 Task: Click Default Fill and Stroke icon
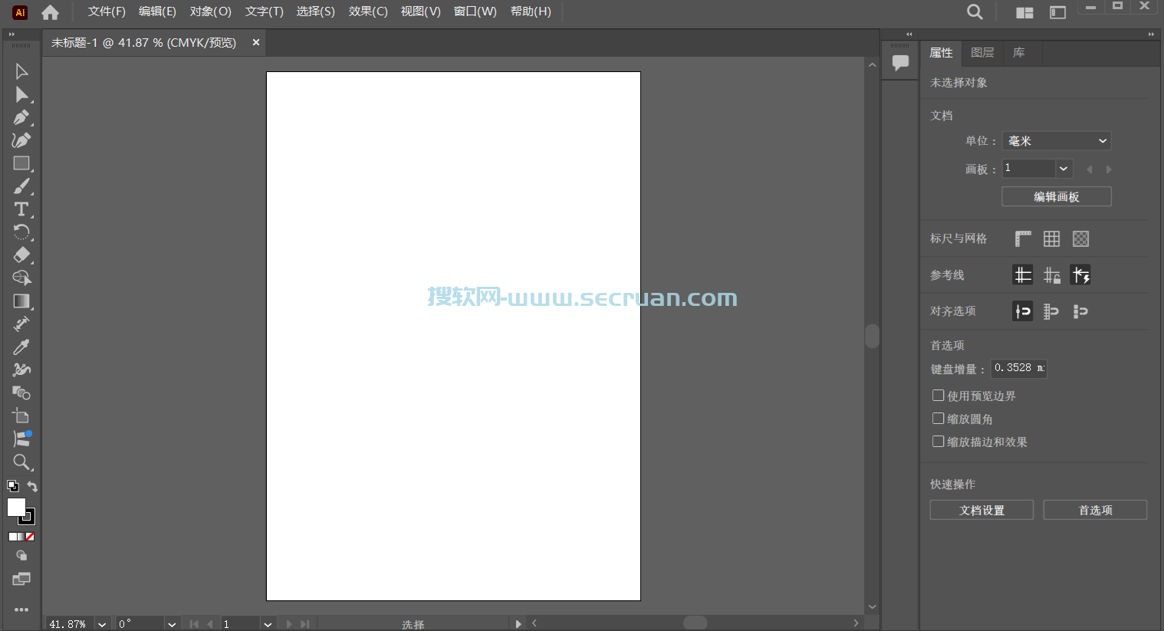[13, 486]
